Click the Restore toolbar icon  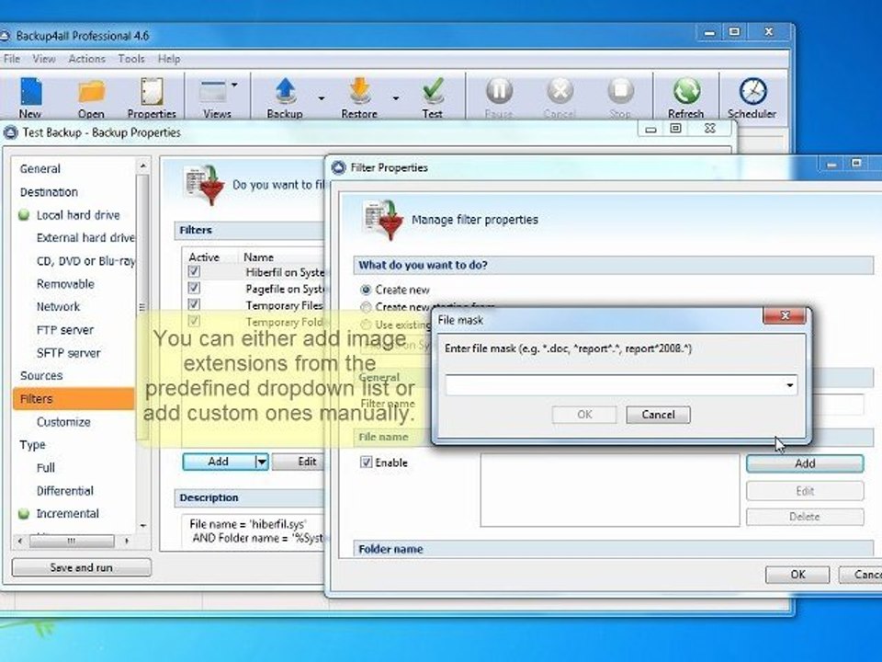pyautogui.click(x=359, y=98)
